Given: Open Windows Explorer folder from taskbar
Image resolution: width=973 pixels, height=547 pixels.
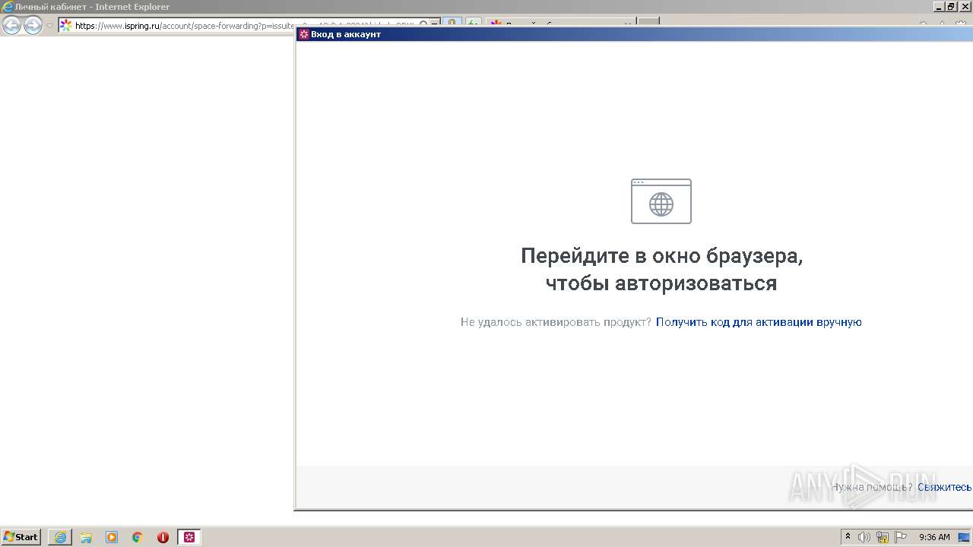Looking at the screenshot, I should click(86, 537).
